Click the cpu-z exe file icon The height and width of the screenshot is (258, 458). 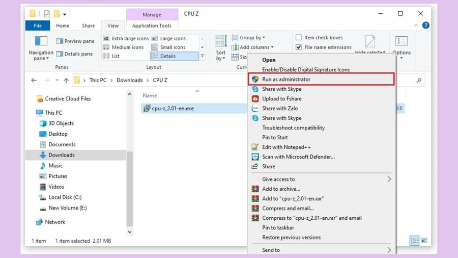[147, 108]
